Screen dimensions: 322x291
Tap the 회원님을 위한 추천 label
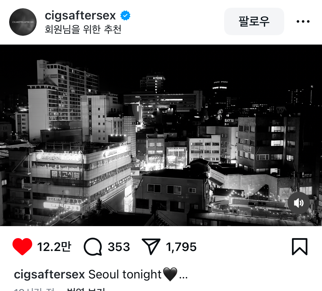point(83,29)
